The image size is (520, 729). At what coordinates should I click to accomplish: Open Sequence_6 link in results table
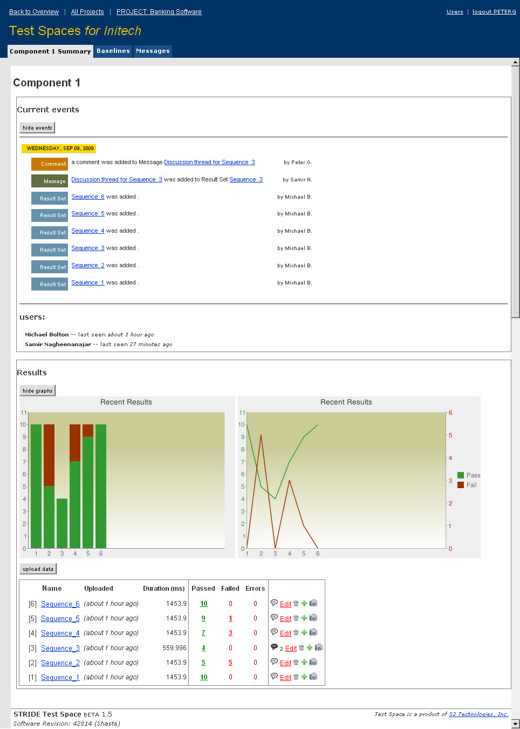click(x=60, y=604)
